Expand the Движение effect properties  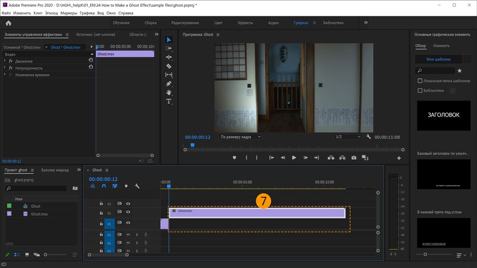click(4, 61)
